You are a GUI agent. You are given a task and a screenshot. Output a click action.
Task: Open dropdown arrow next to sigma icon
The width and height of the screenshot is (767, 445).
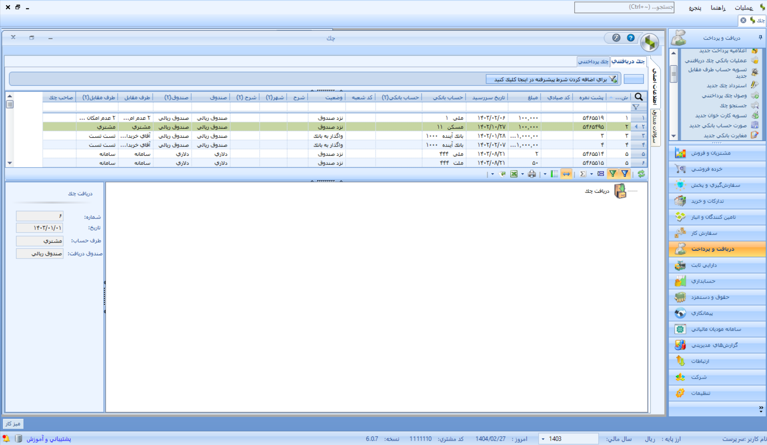click(x=591, y=174)
